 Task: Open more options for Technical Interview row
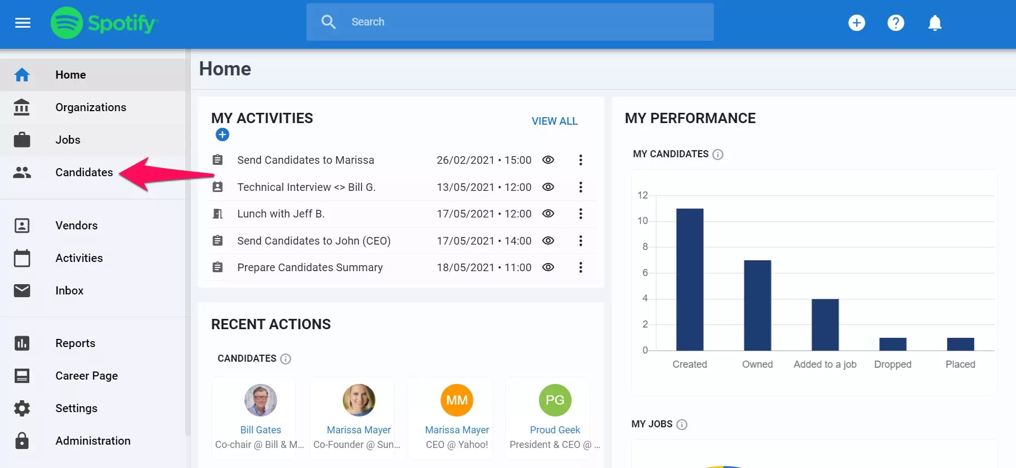tap(581, 187)
